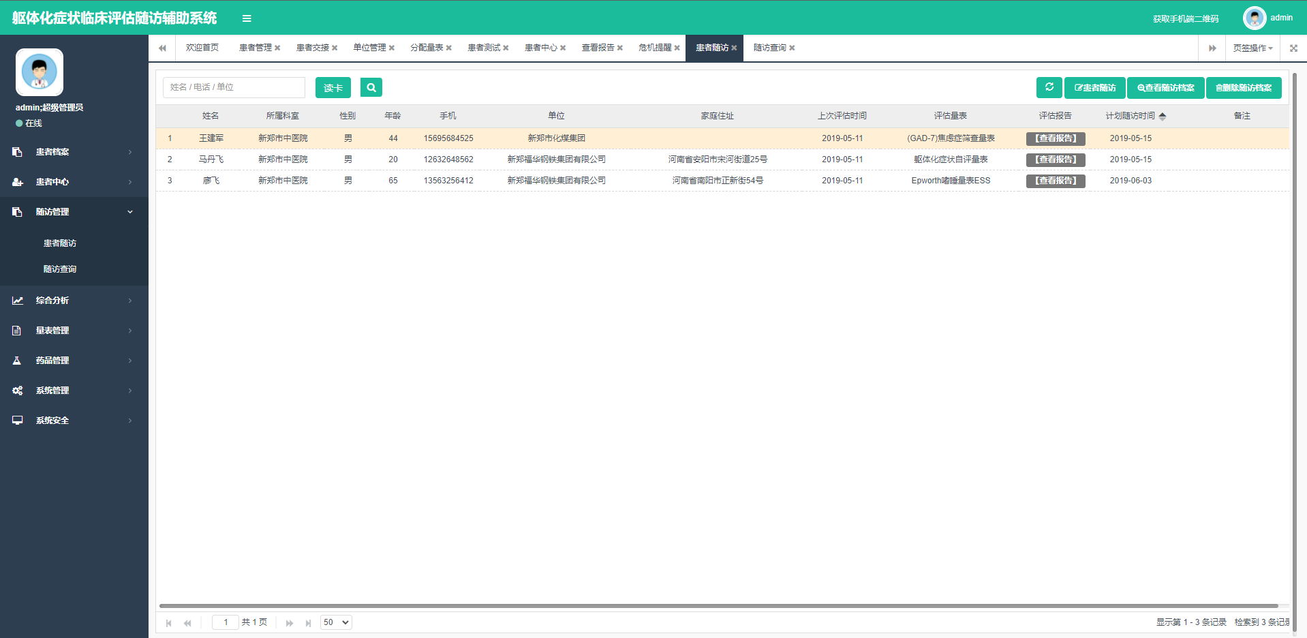Go to the next page arrow

tap(290, 623)
